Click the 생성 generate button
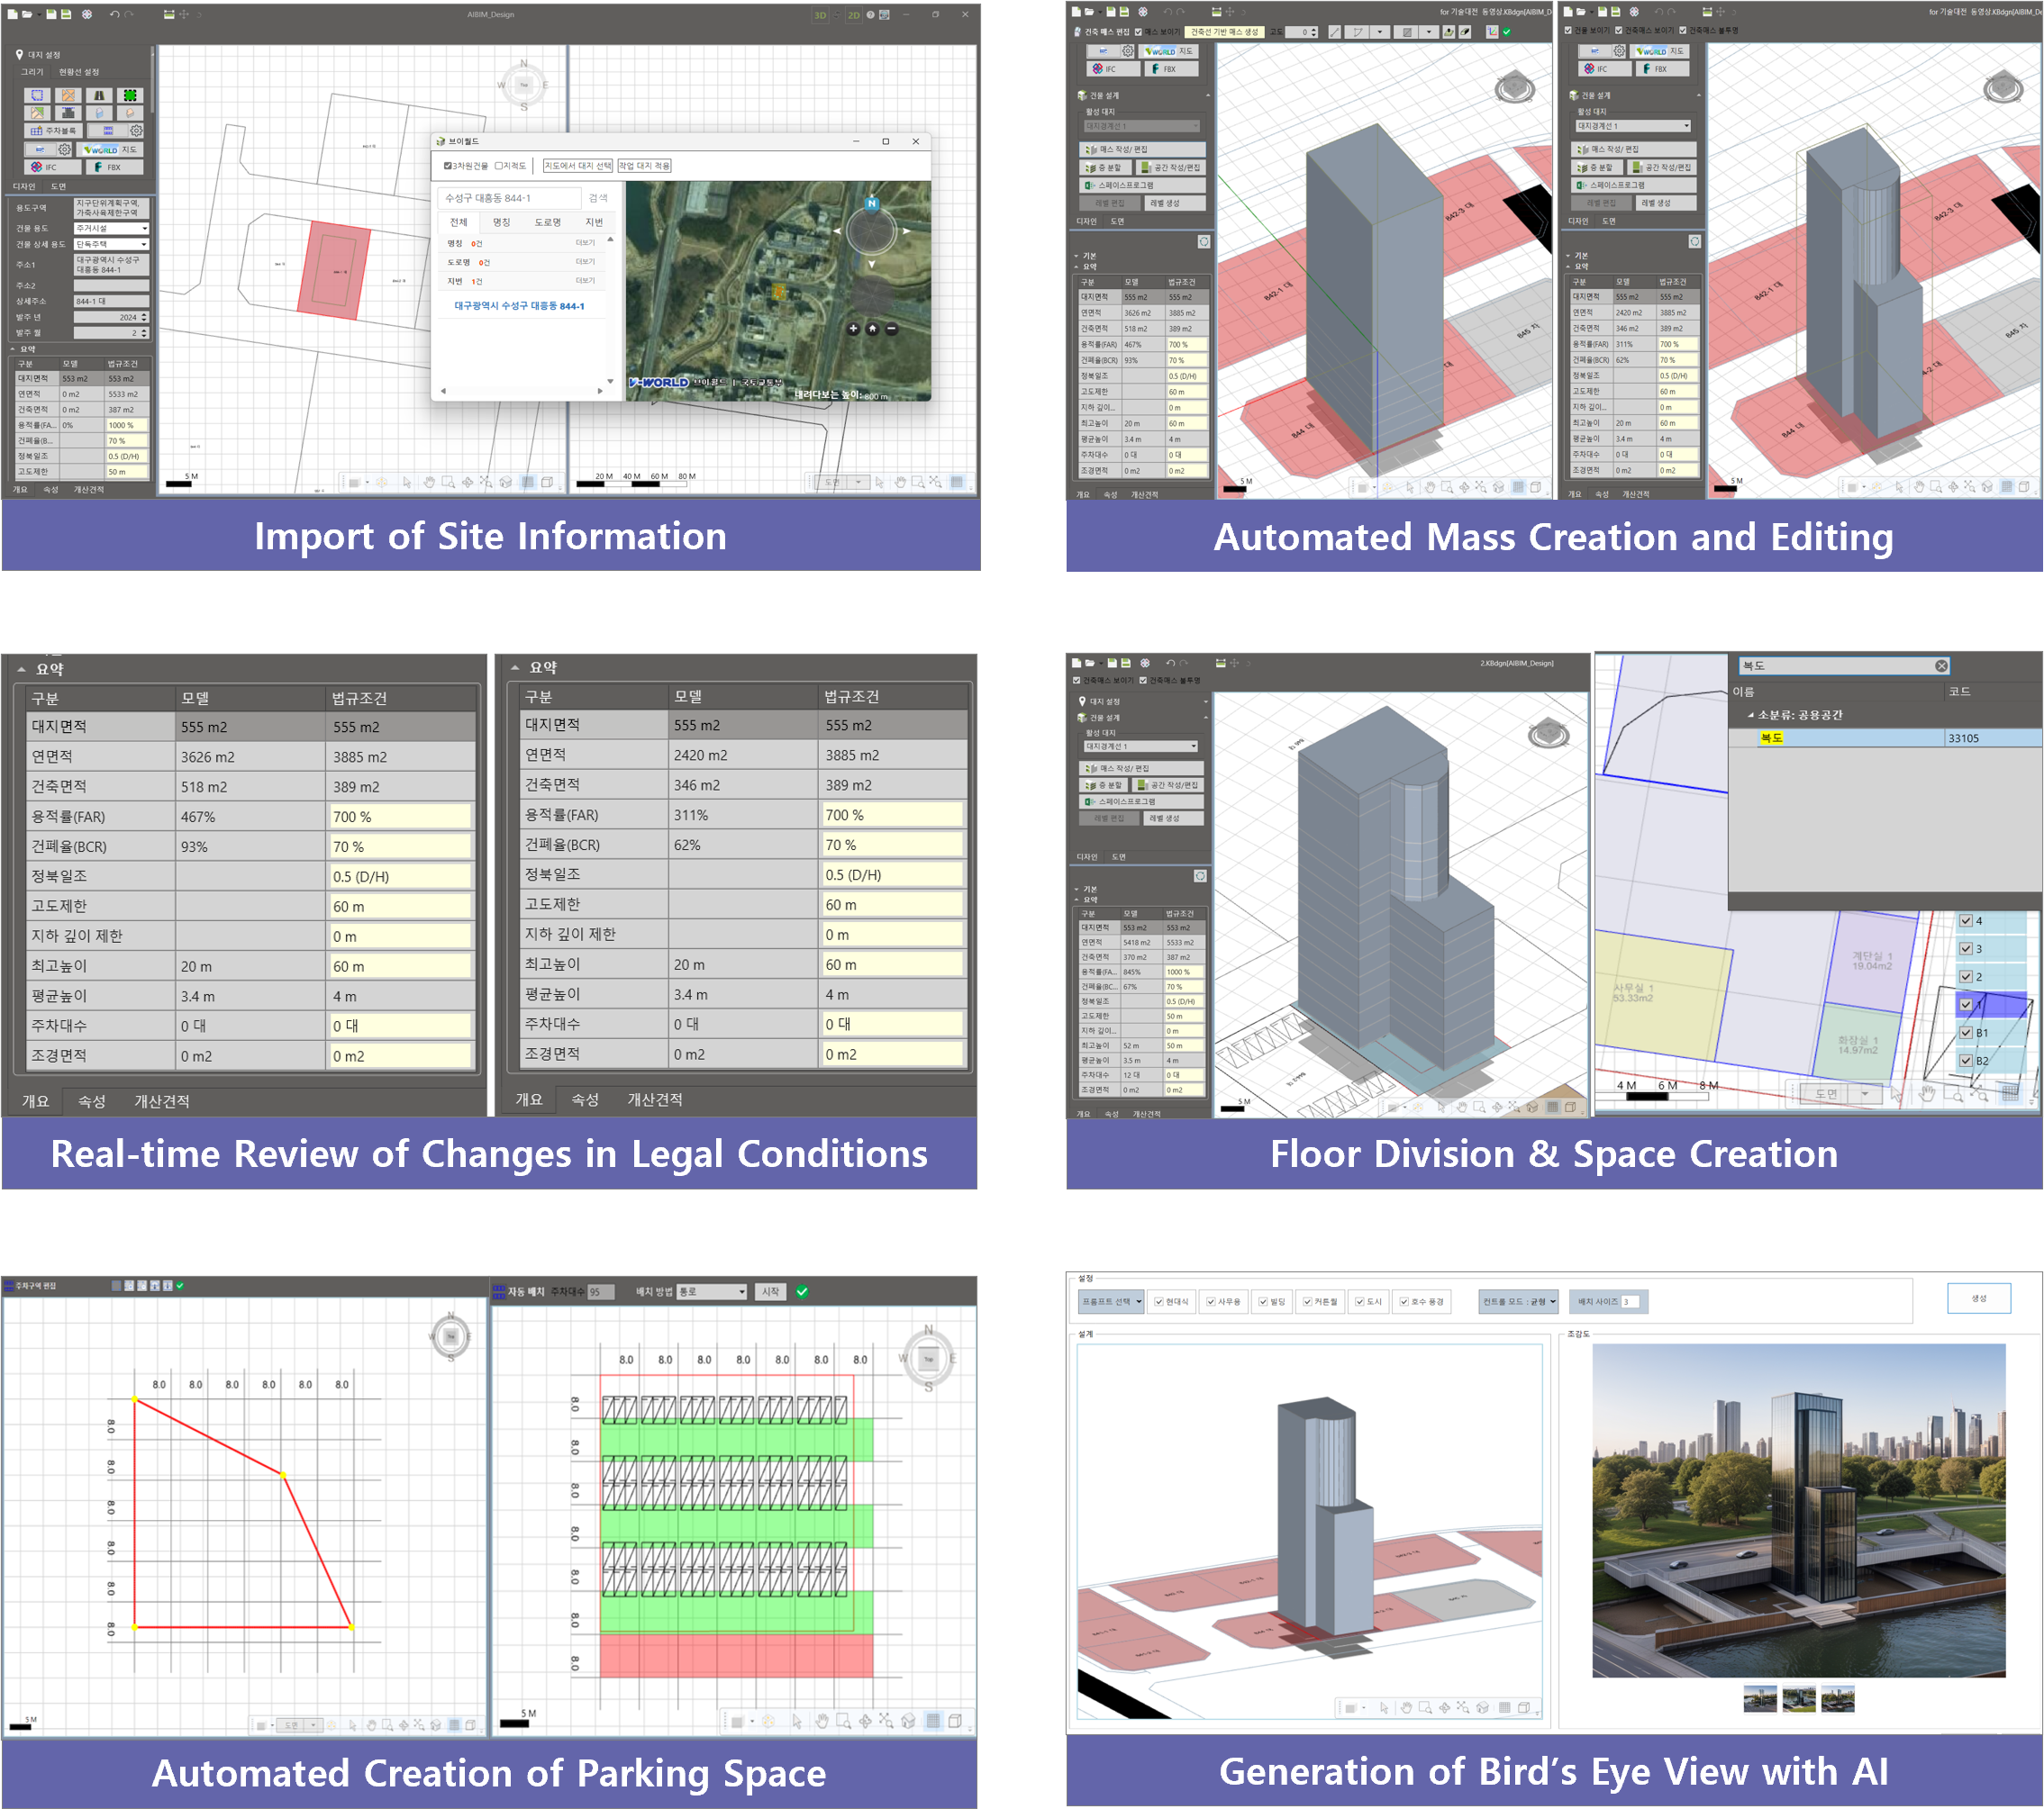 tap(1977, 1298)
